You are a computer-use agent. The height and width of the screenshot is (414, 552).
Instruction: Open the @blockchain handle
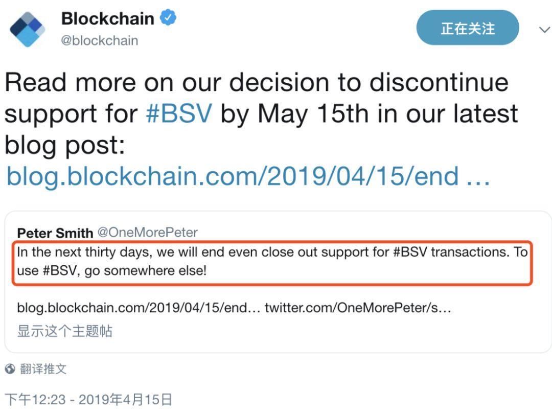[99, 40]
